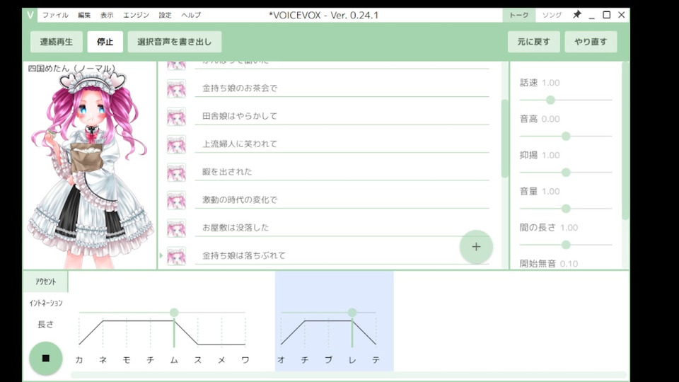The image size is (679, 382).
Task: Click the add text line plus button
Action: pyautogui.click(x=476, y=247)
